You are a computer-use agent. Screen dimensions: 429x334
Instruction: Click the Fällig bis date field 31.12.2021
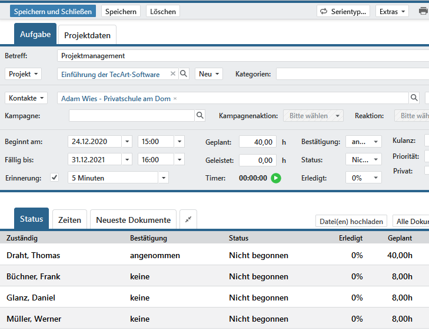click(94, 159)
